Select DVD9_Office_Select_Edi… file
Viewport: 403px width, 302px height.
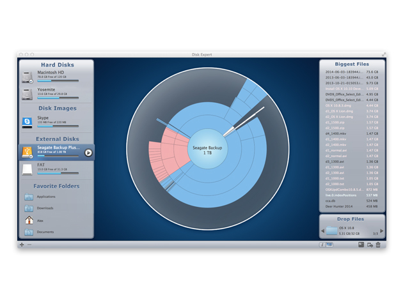pyautogui.click(x=352, y=94)
